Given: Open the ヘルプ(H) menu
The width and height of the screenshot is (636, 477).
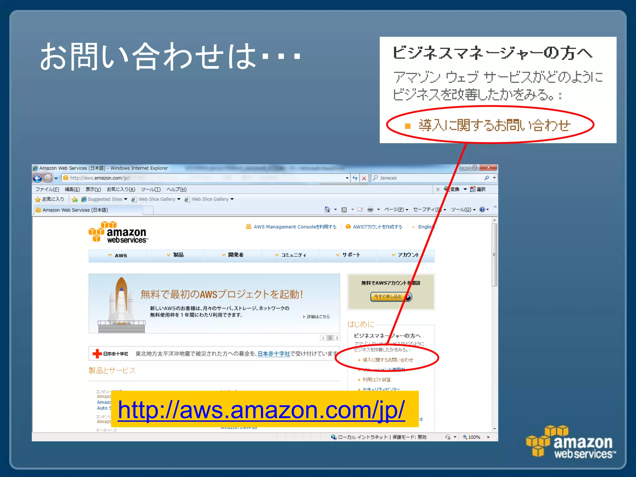Looking at the screenshot, I should pos(176,189).
